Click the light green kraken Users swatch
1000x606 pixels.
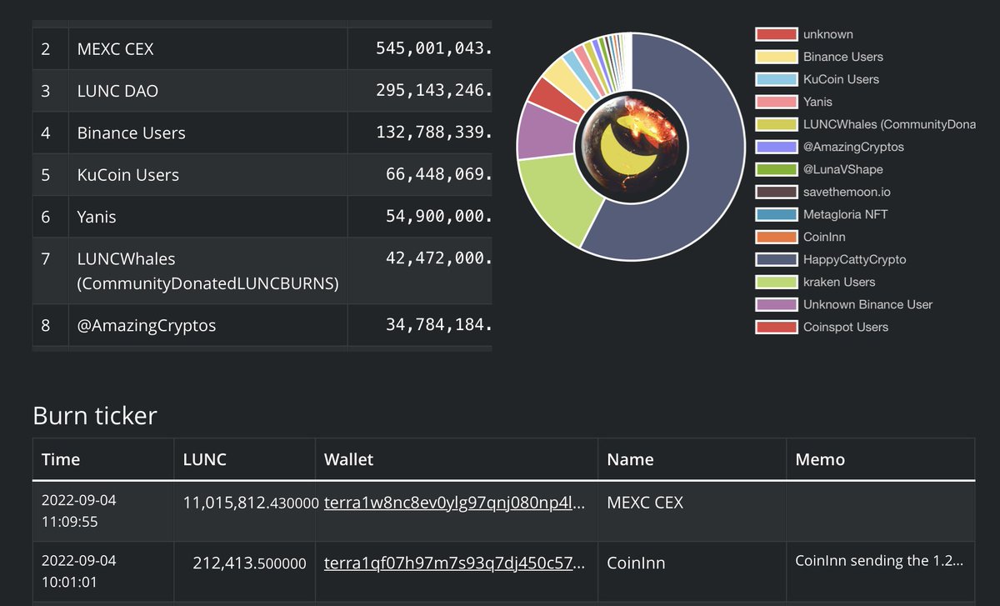[775, 282]
